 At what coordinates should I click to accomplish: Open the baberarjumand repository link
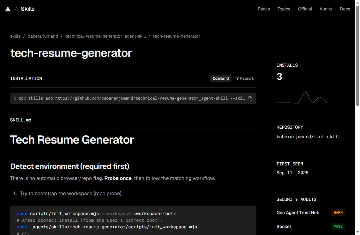(x=308, y=137)
